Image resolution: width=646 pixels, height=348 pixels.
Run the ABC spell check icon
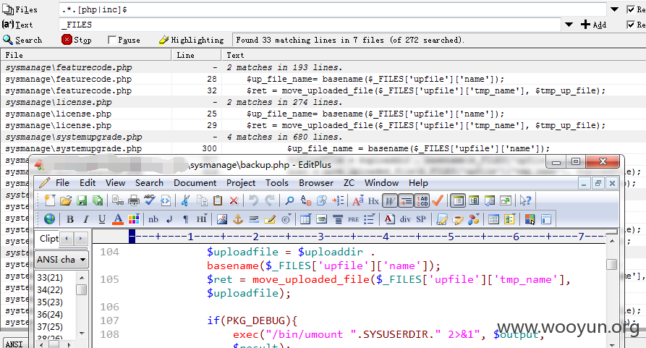pos(150,200)
